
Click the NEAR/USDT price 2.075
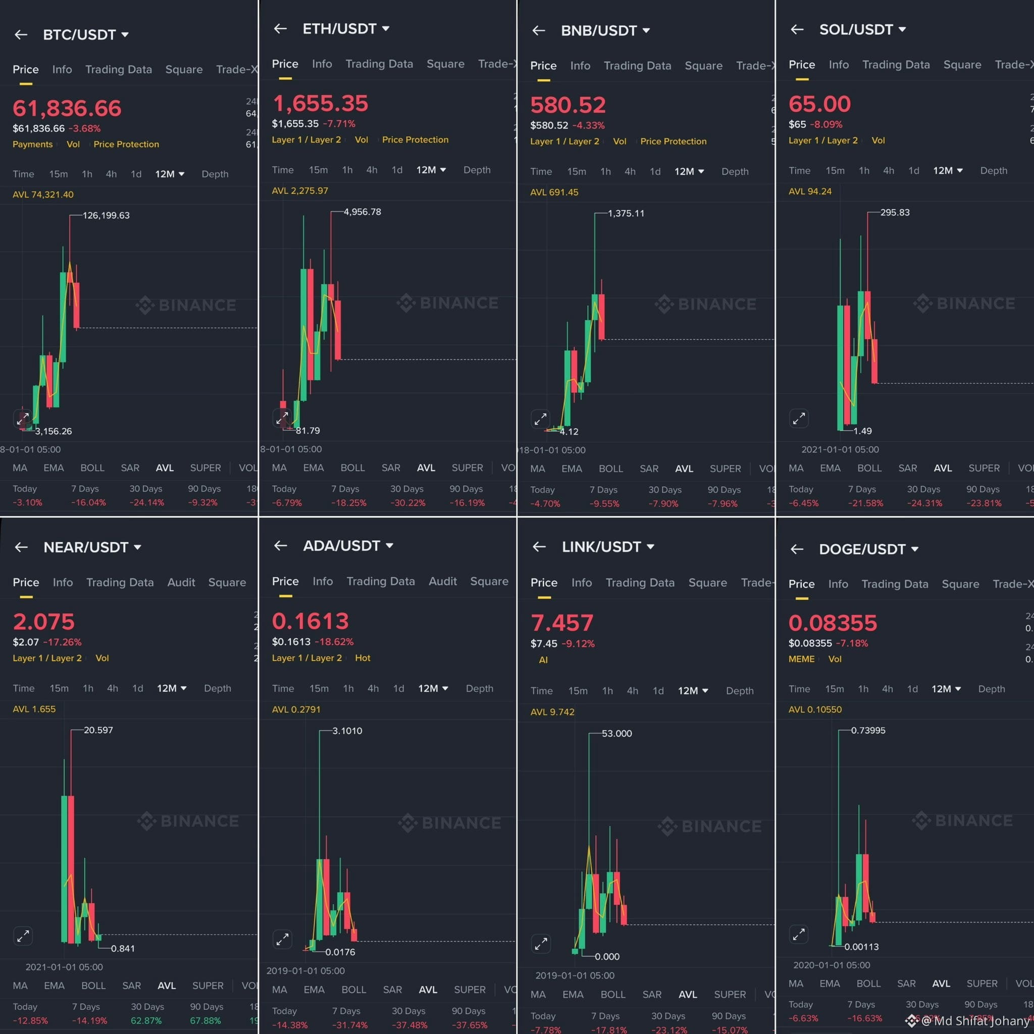44,622
